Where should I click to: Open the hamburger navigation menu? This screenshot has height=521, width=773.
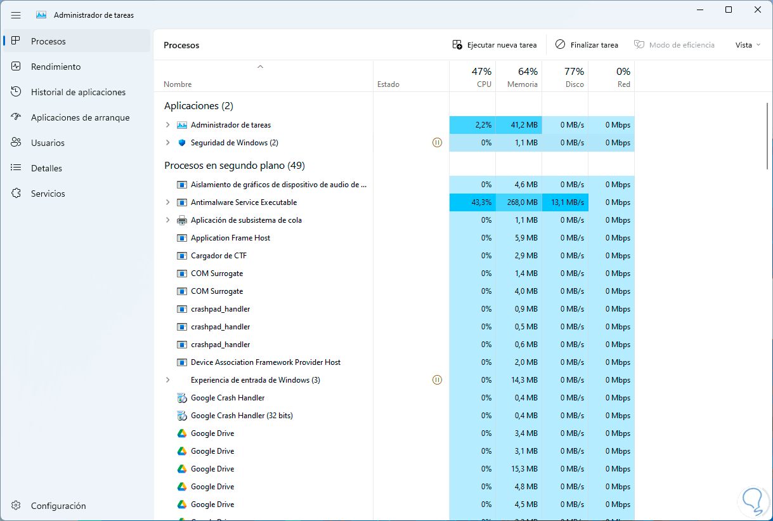(x=16, y=15)
